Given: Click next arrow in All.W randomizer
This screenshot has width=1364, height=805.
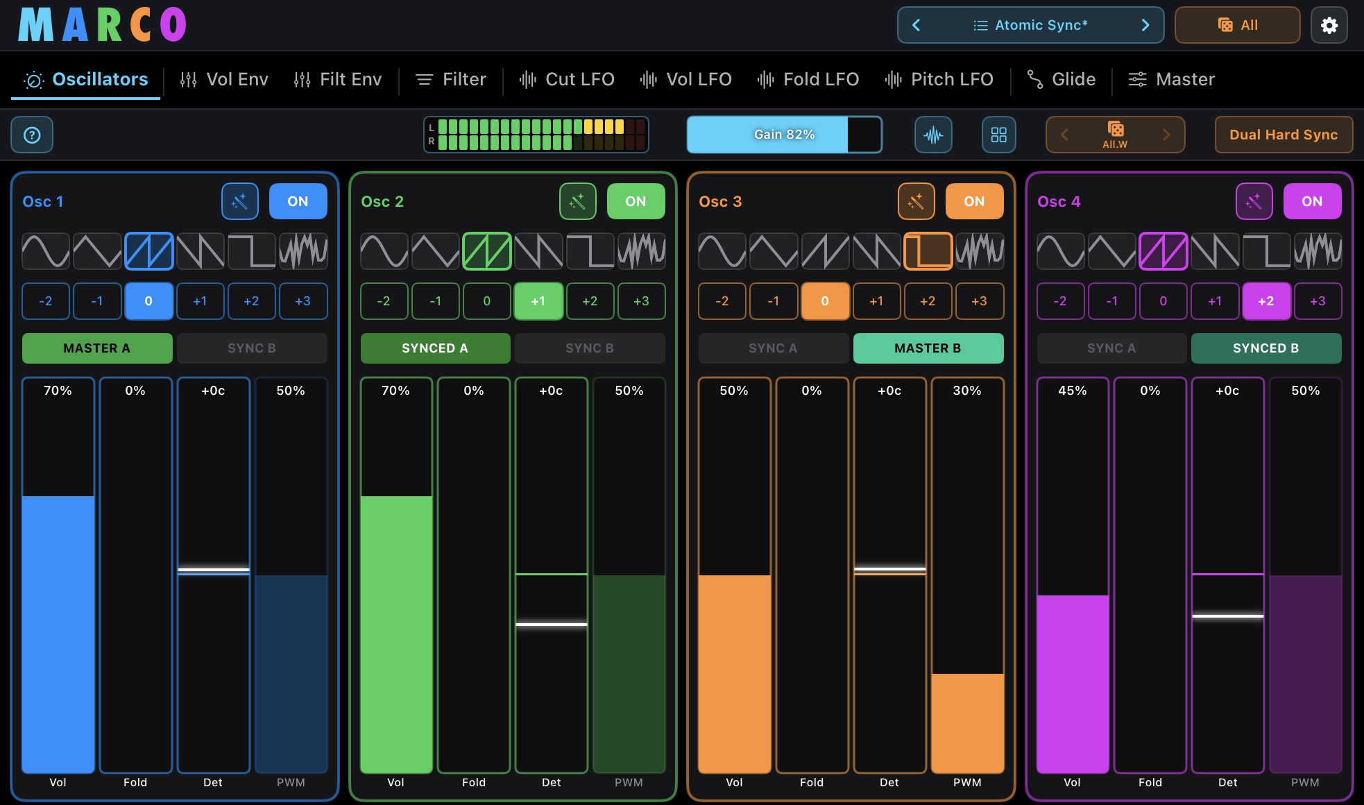Looking at the screenshot, I should pos(1166,135).
